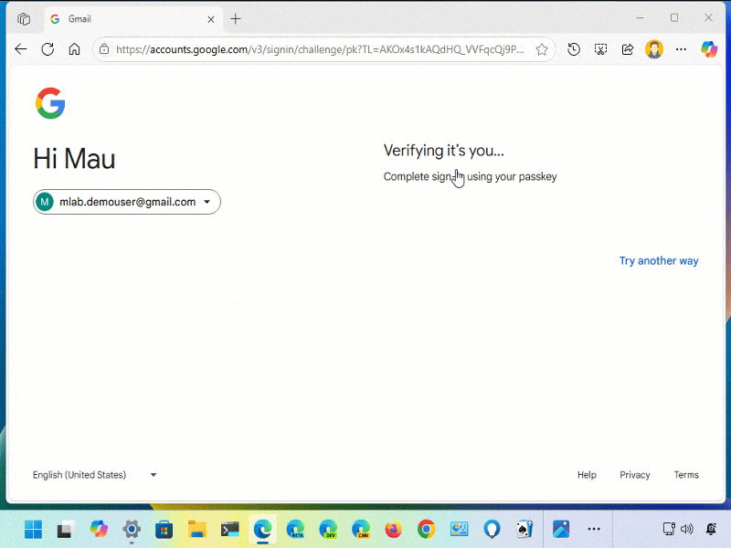View browsing history
731x548 pixels.
coord(574,49)
